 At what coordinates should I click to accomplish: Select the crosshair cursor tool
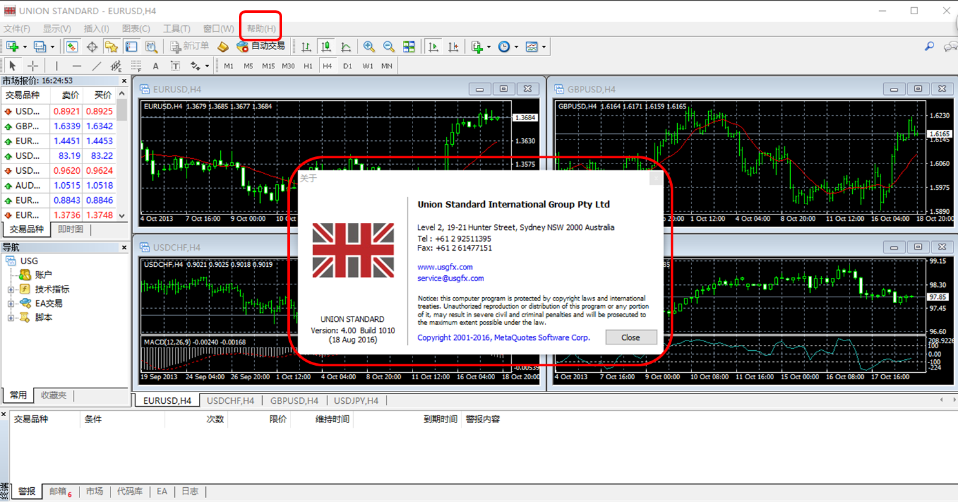coord(32,66)
